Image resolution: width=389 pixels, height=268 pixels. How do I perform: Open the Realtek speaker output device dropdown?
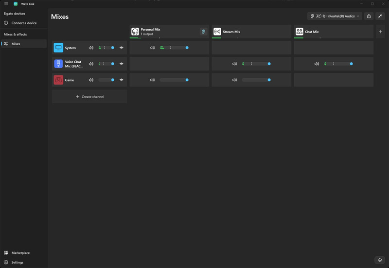335,16
